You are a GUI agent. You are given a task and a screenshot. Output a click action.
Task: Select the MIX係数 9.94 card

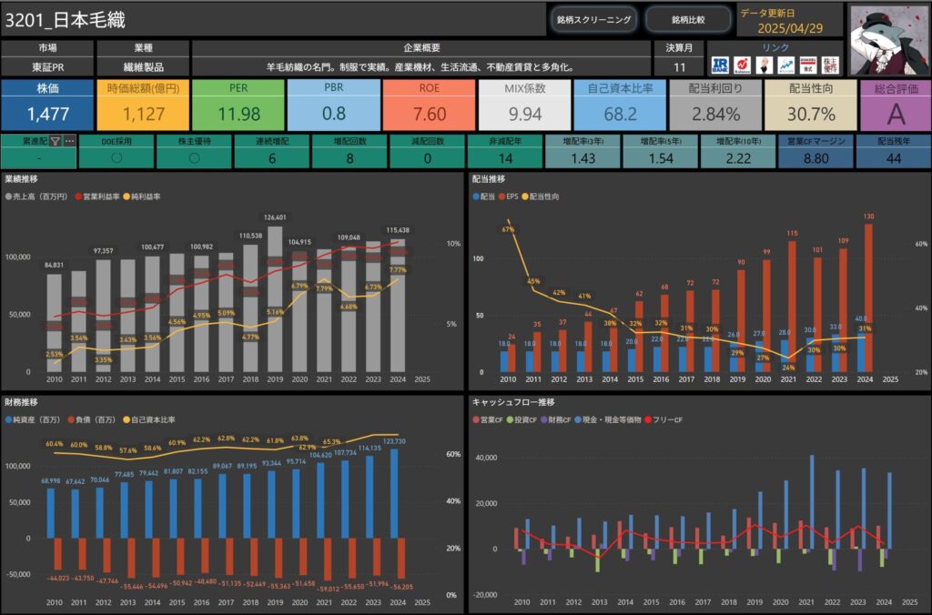point(525,105)
